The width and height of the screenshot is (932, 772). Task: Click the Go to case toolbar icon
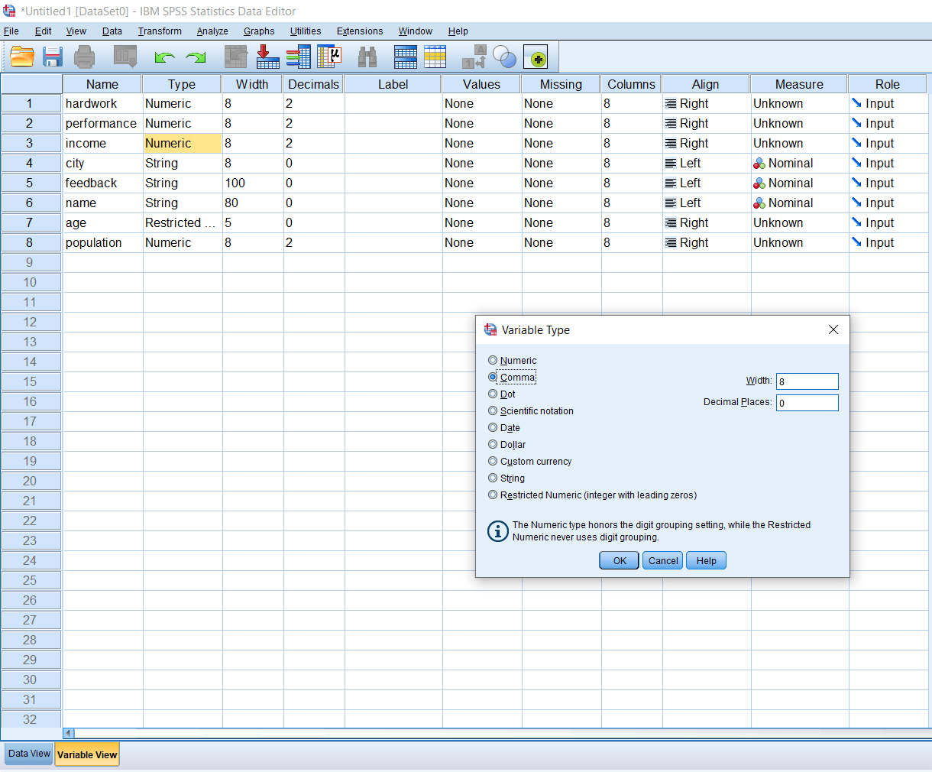(236, 57)
